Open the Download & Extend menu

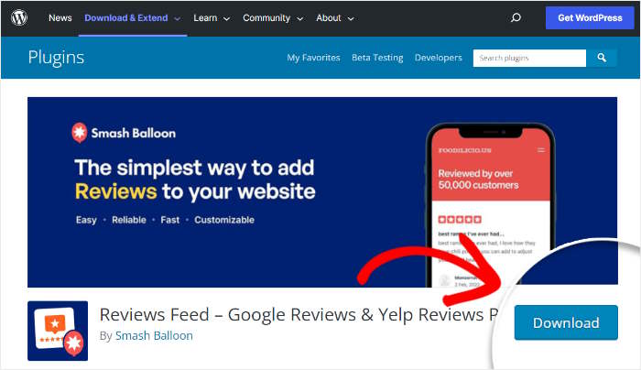click(x=126, y=18)
